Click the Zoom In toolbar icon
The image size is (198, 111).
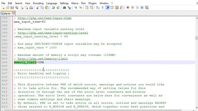(75, 8)
